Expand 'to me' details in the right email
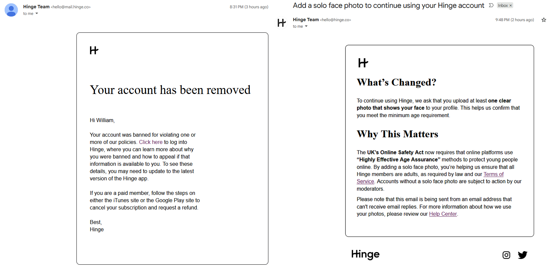The width and height of the screenshot is (548, 270). coord(306,26)
